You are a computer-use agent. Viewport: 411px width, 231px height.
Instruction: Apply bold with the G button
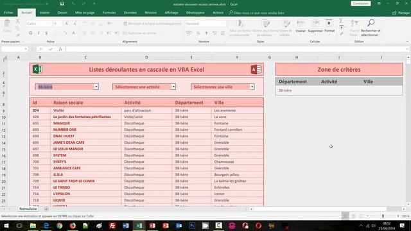click(31, 33)
